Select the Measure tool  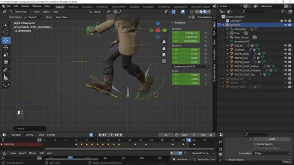point(6,77)
